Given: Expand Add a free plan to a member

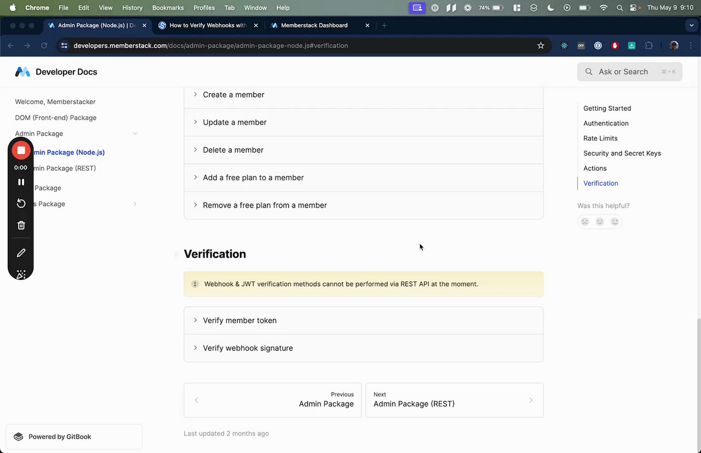Looking at the screenshot, I should coord(364,177).
